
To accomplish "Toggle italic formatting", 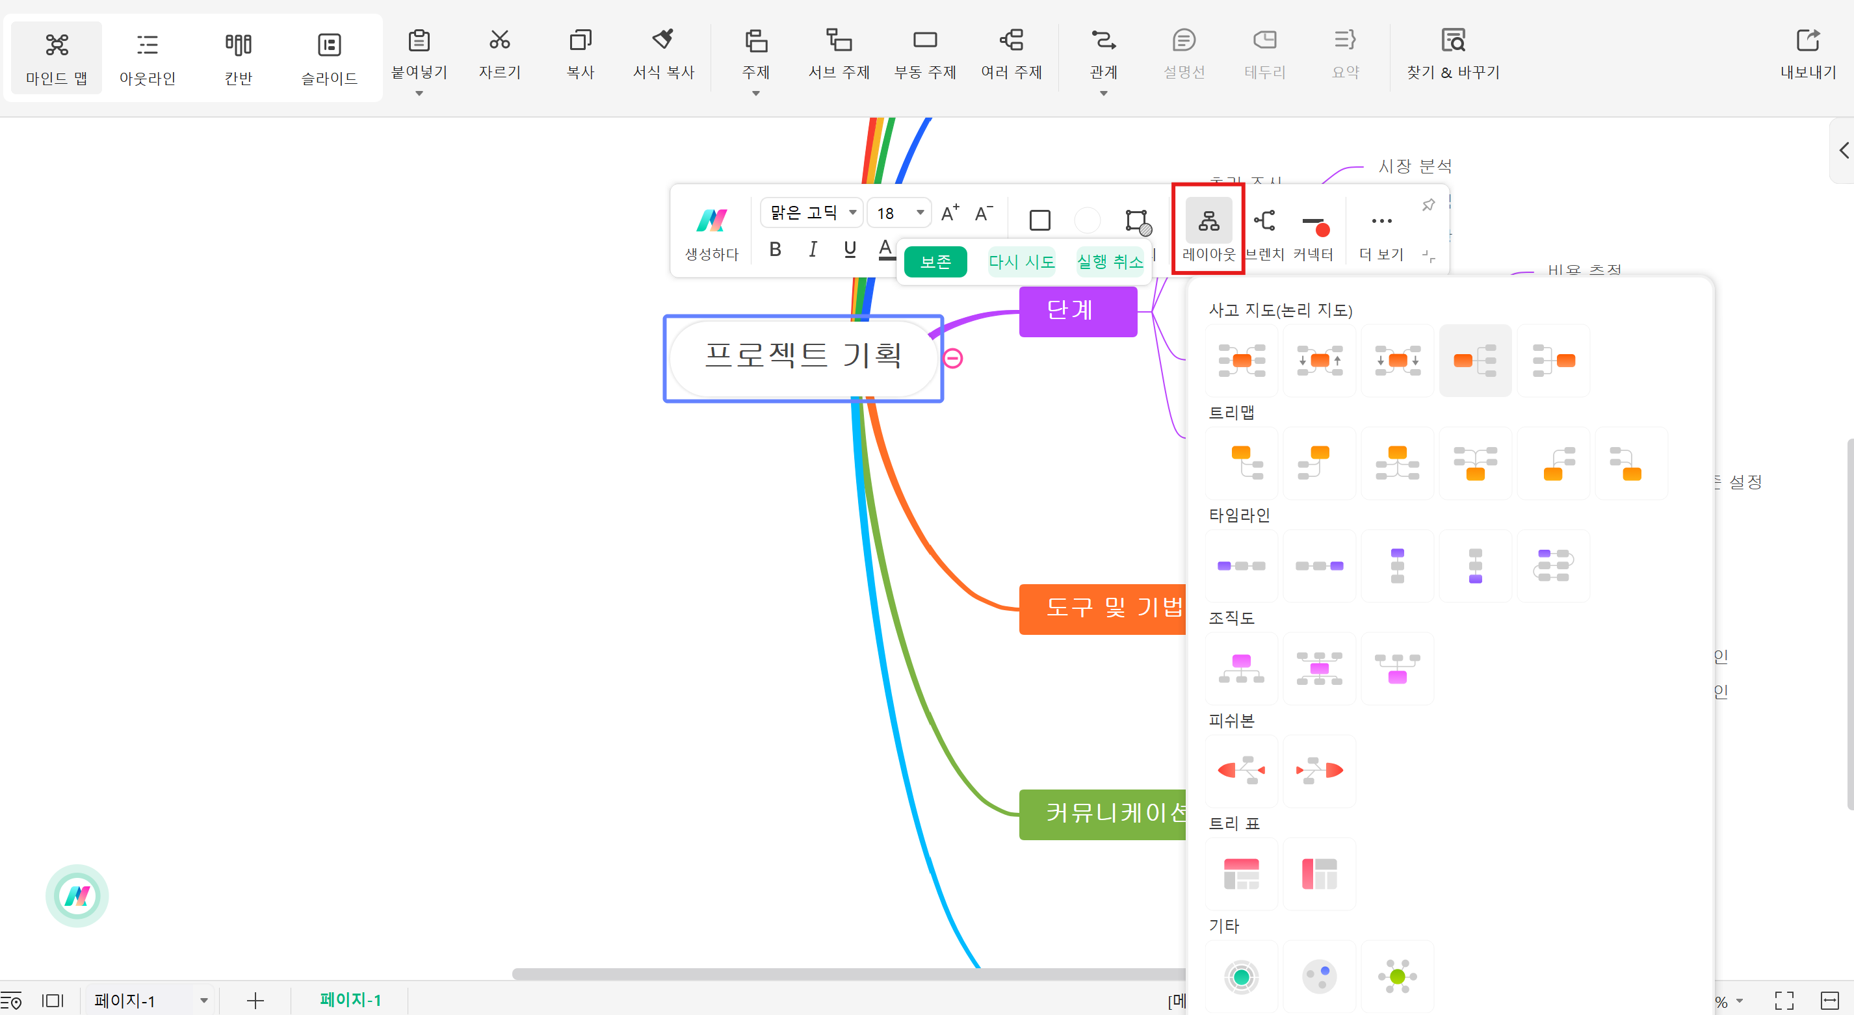I will tap(813, 249).
